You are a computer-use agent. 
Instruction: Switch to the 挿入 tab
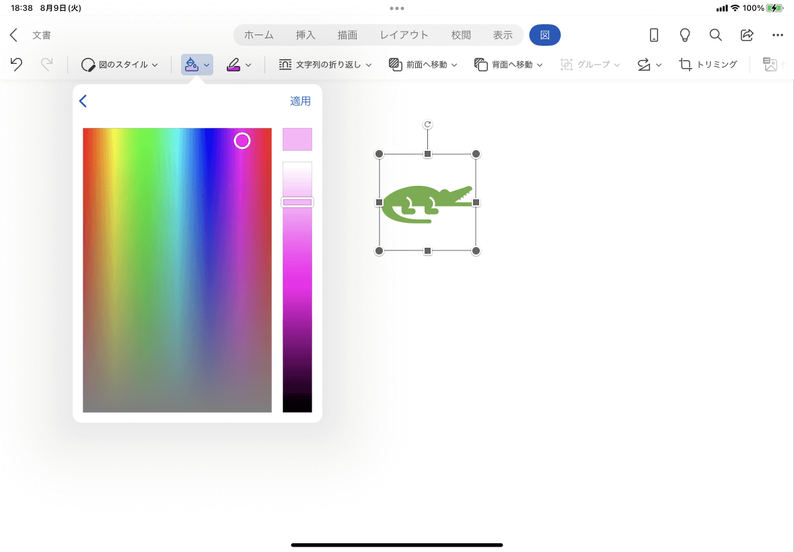pos(305,35)
